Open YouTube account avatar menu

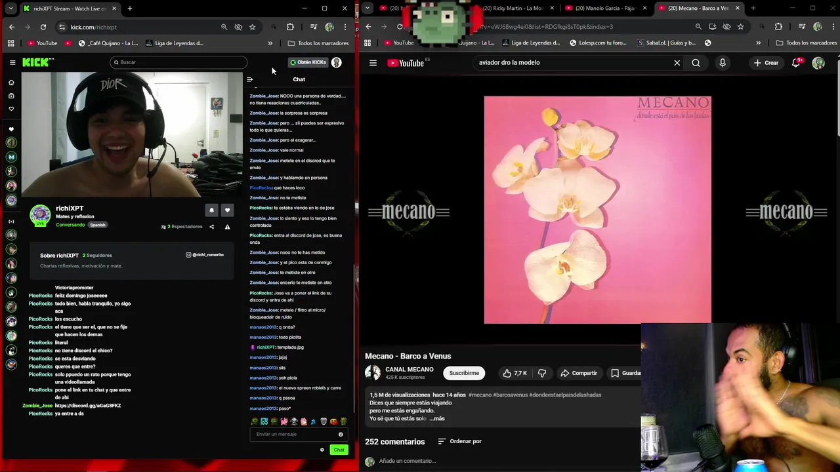[818, 63]
